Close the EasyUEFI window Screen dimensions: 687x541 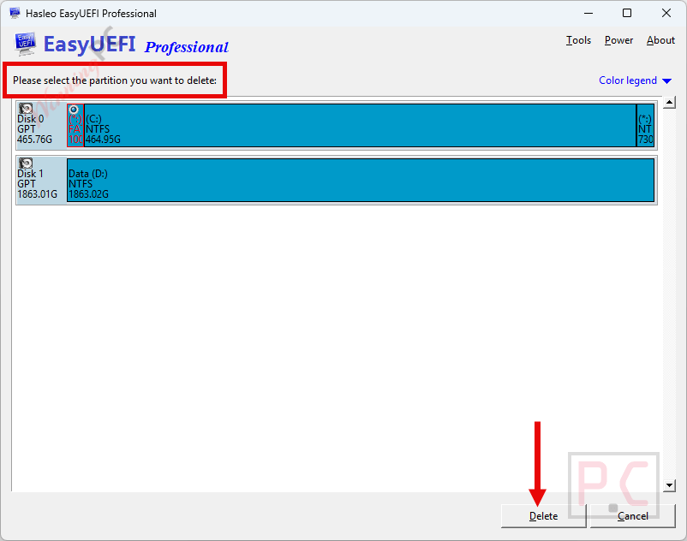(666, 13)
